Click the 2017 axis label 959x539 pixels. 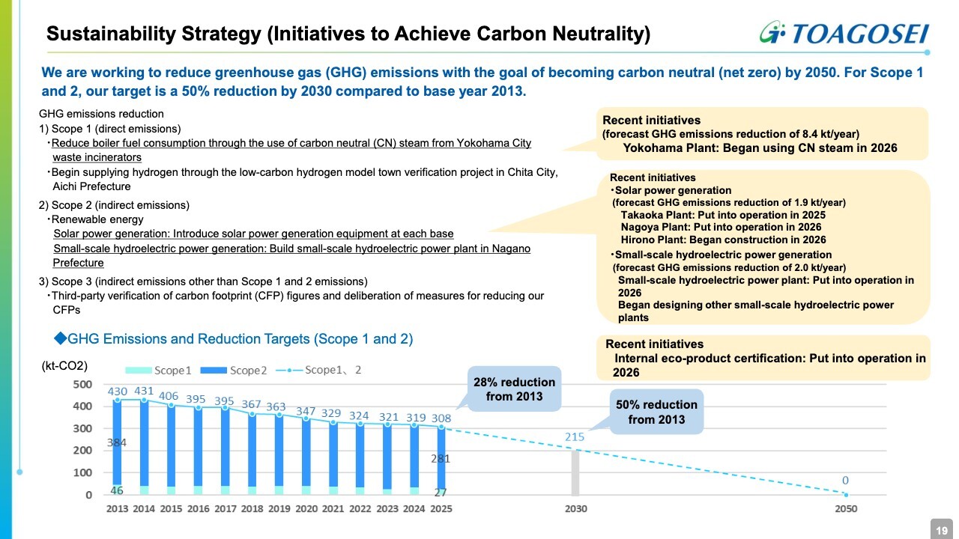(x=225, y=509)
